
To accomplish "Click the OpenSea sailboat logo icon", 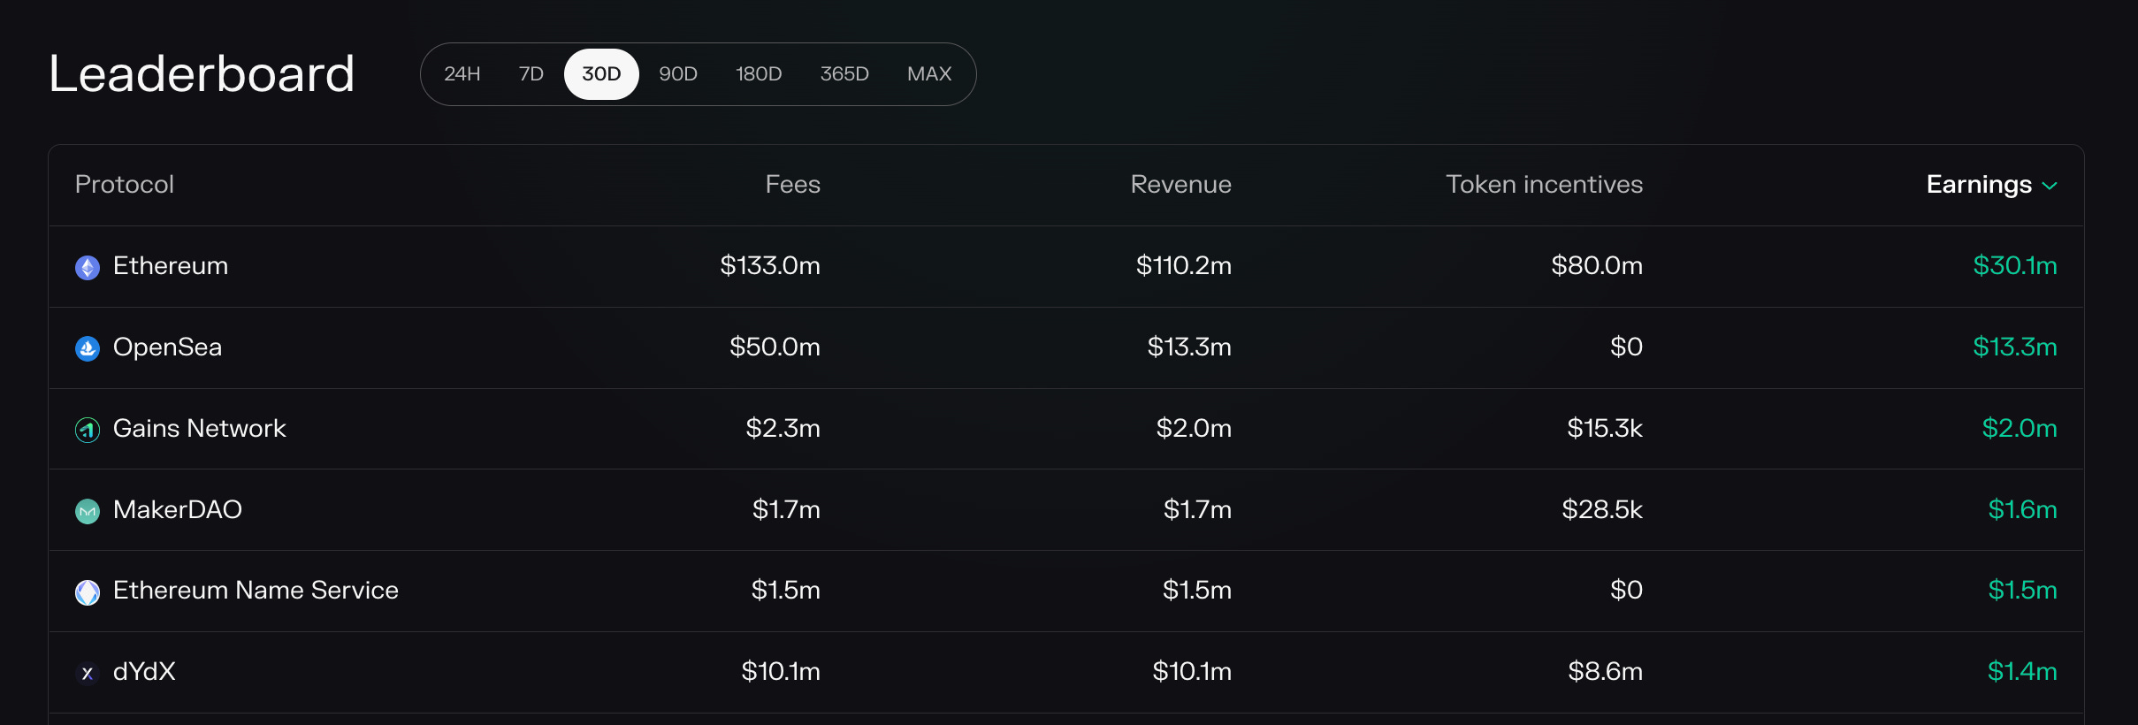I will coord(88,348).
